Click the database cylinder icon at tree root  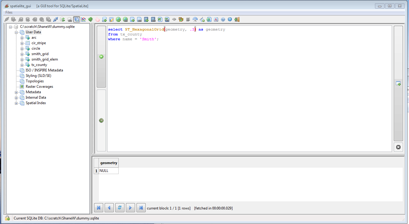tap(16, 27)
